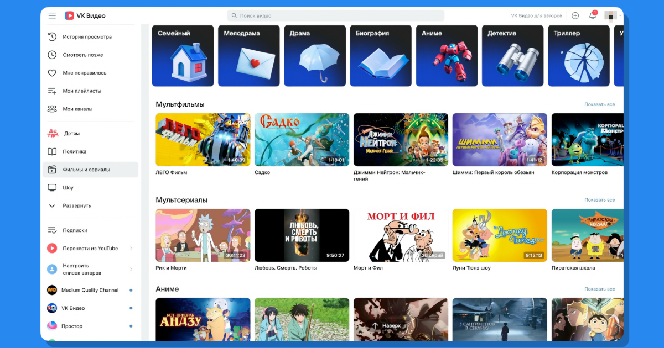Open VK Видео для авторов link

536,16
